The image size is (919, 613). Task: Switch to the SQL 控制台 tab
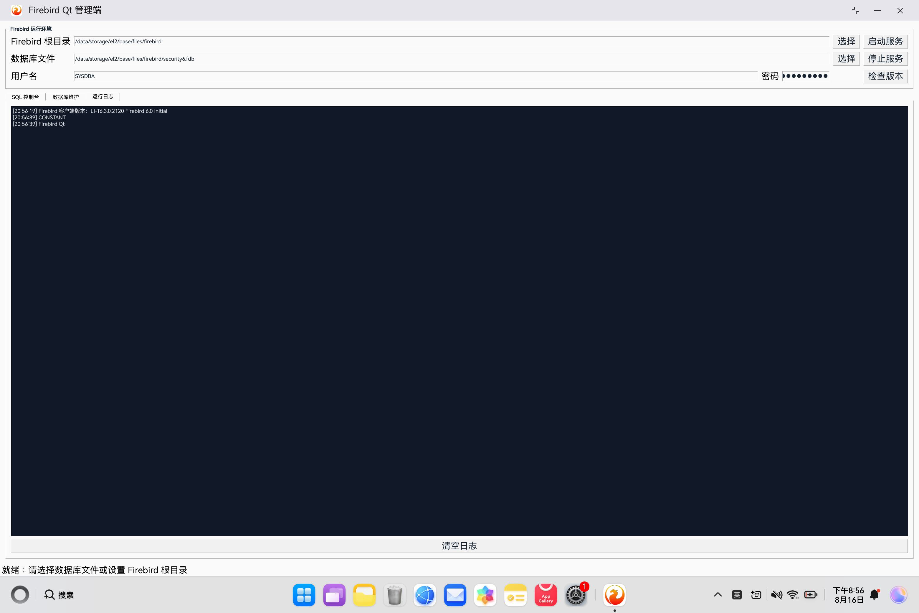pos(25,97)
